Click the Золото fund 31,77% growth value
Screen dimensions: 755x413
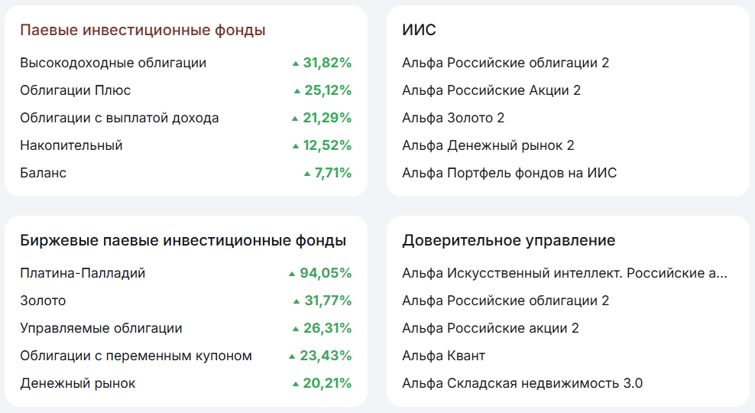326,301
